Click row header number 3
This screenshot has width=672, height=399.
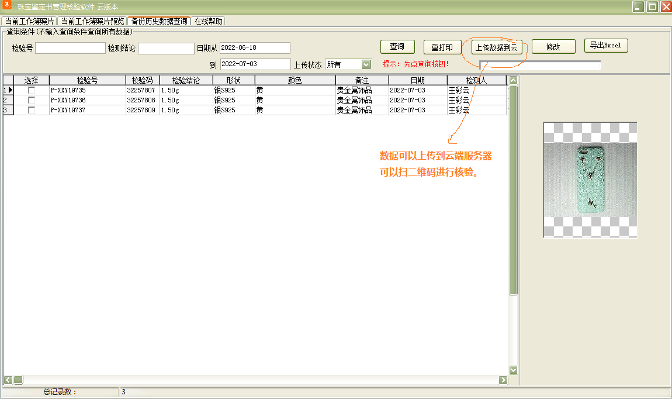pos(8,110)
